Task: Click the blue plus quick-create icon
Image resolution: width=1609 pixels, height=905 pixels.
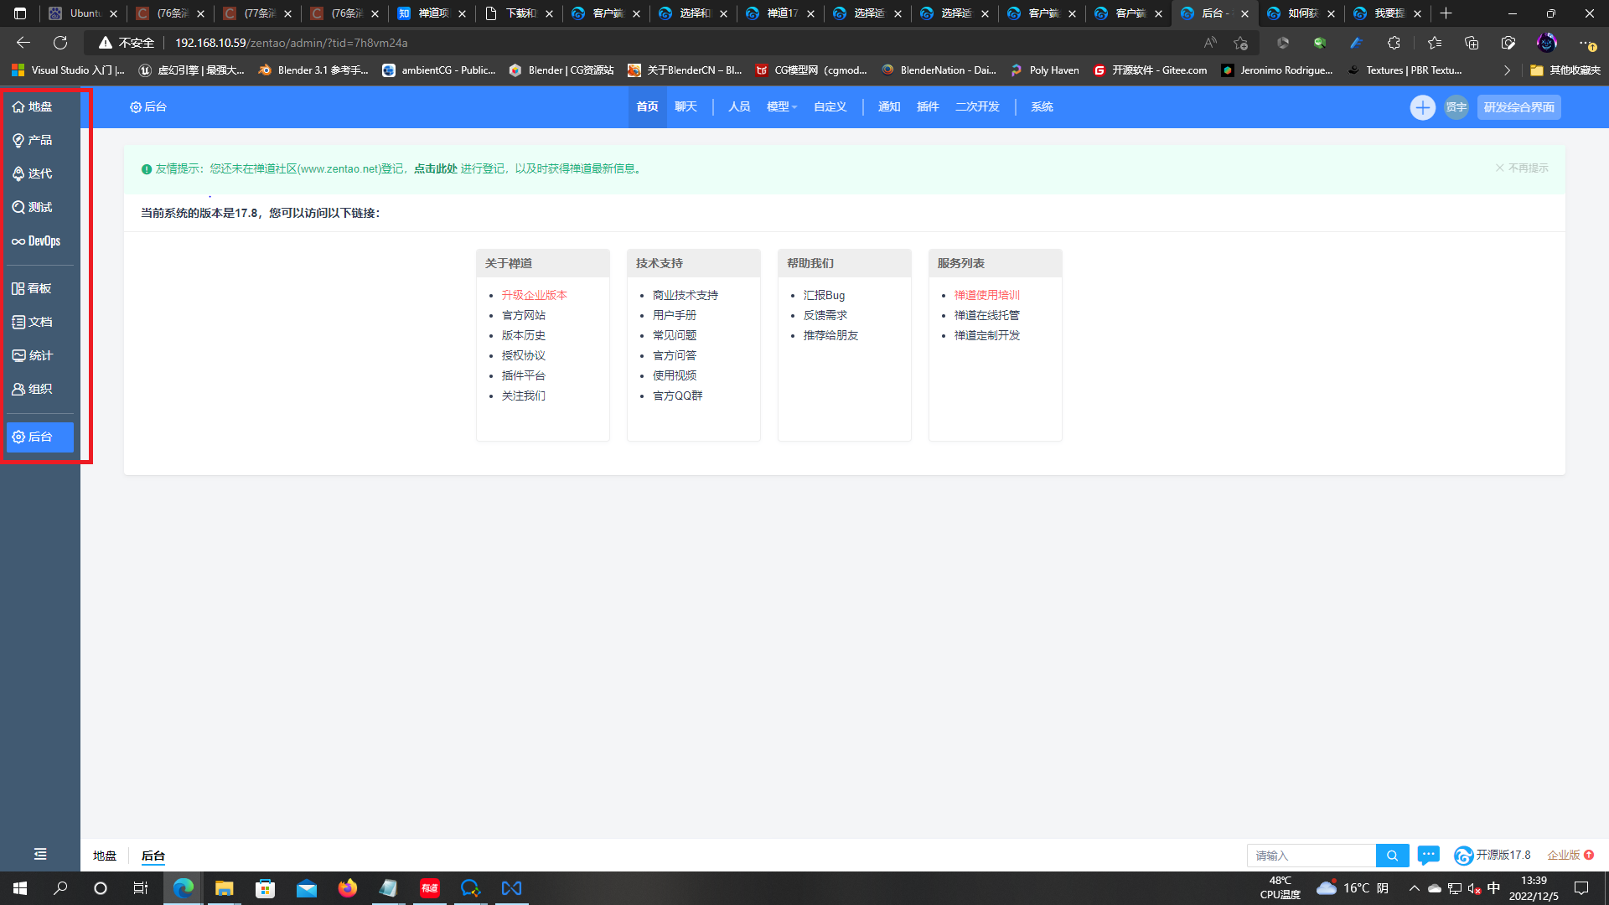Action: tap(1422, 107)
